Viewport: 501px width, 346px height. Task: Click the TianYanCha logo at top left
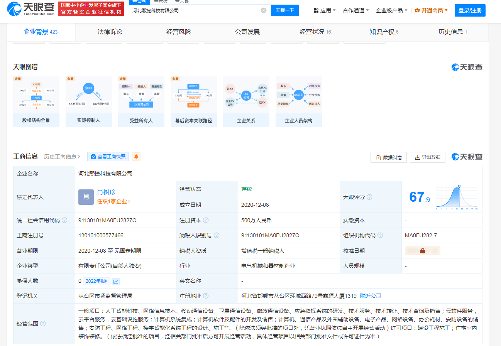pos(31,9)
